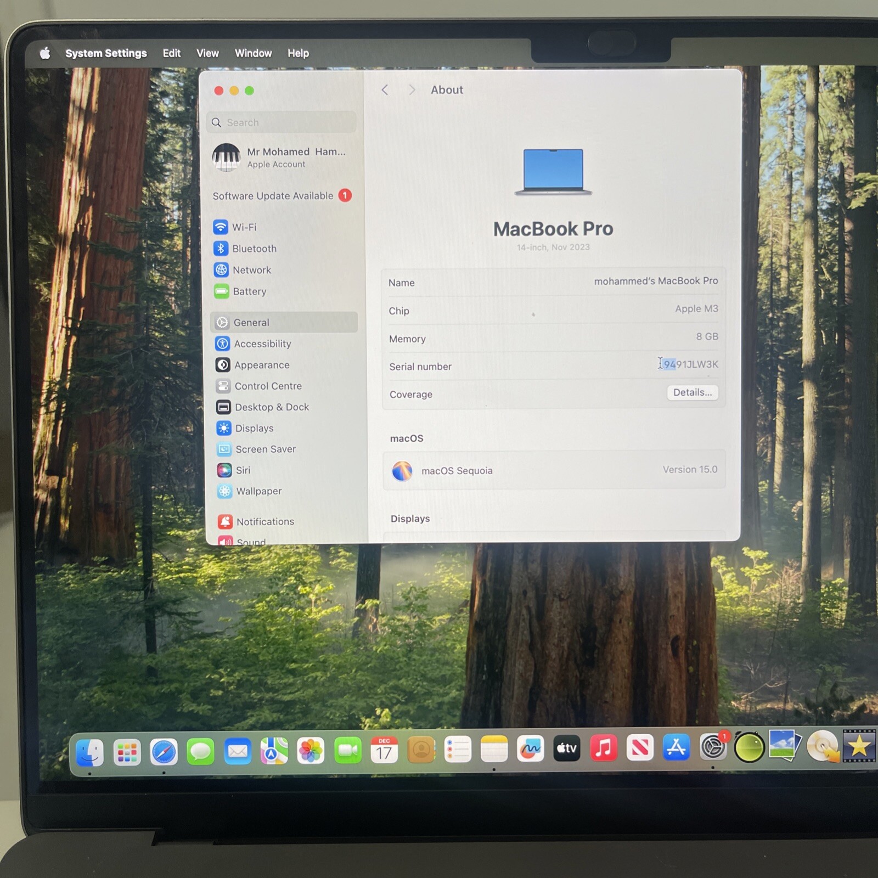Open Appearance settings
This screenshot has height=878, width=878.
[x=252, y=365]
